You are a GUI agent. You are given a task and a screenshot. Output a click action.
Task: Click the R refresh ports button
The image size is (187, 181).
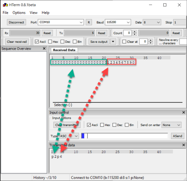pos(89,22)
